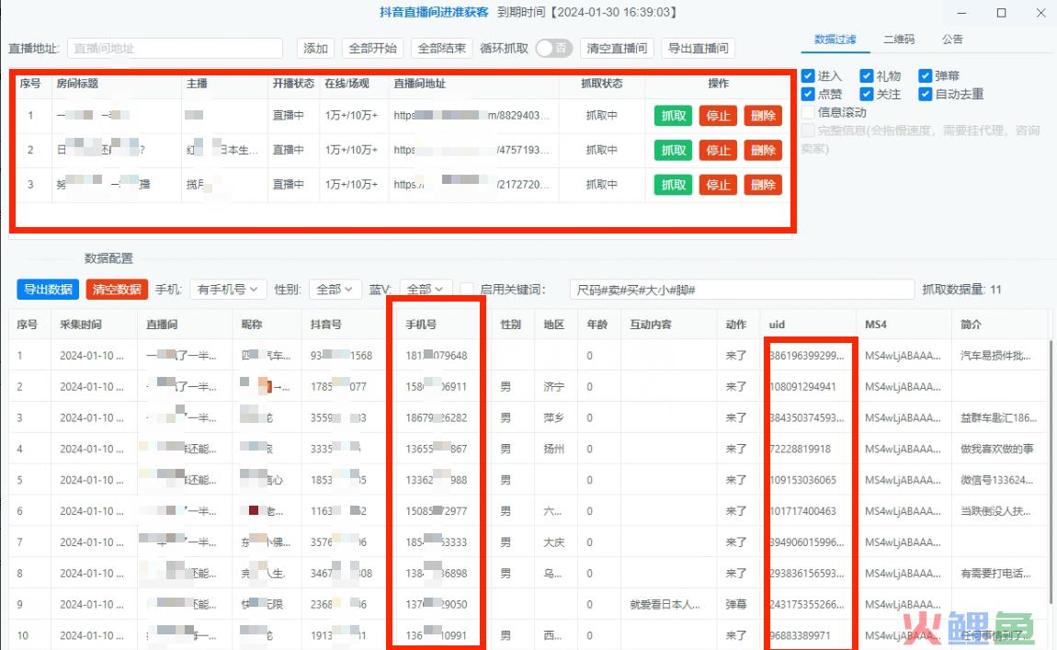
Task: Click 全部结束 to stop all rooms
Action: [x=441, y=49]
